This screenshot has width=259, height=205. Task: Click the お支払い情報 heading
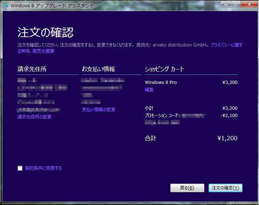99,69
